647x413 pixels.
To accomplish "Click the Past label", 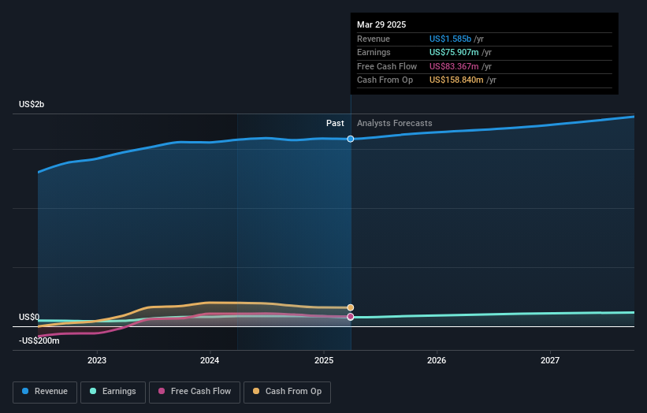I will point(335,124).
